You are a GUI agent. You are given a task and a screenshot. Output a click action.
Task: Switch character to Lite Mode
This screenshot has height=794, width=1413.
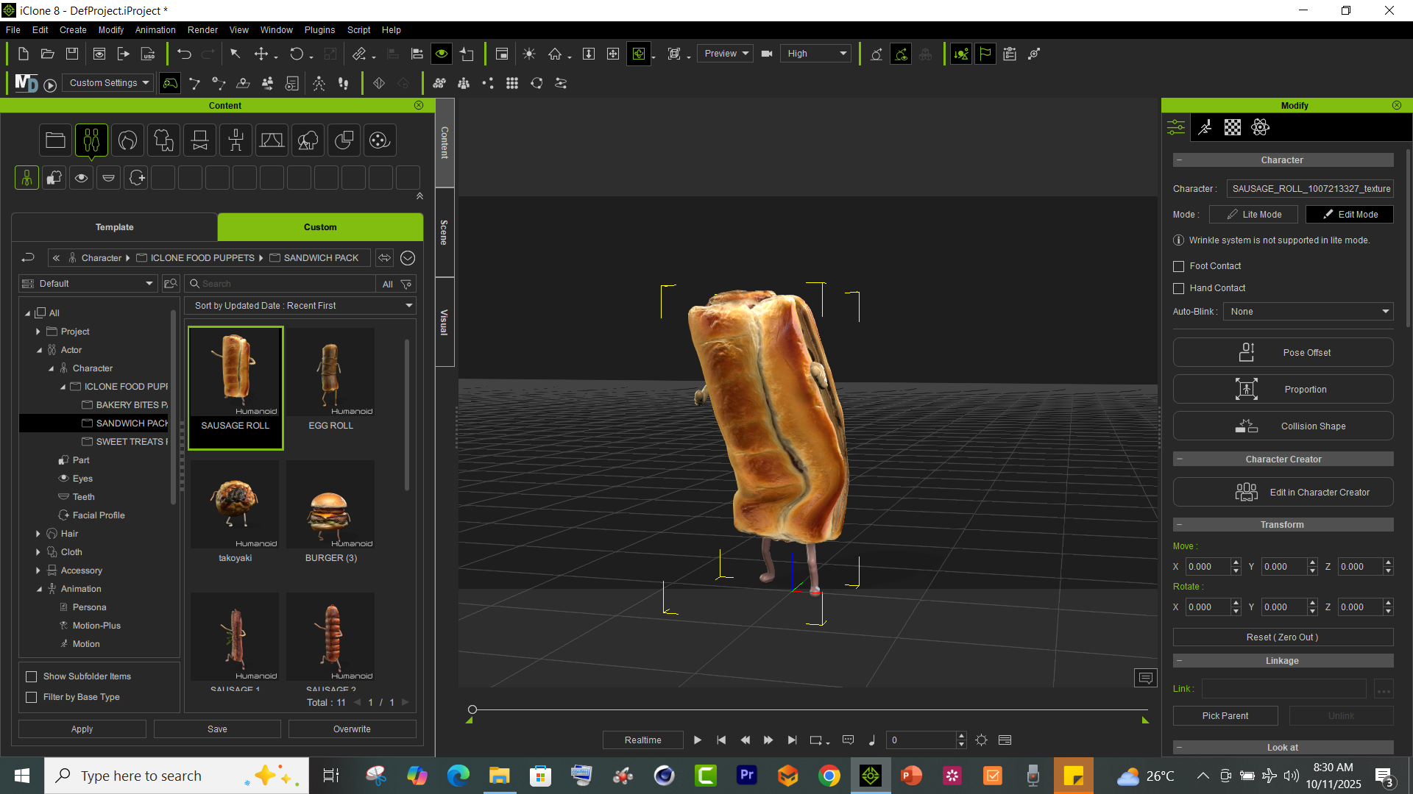pos(1253,215)
